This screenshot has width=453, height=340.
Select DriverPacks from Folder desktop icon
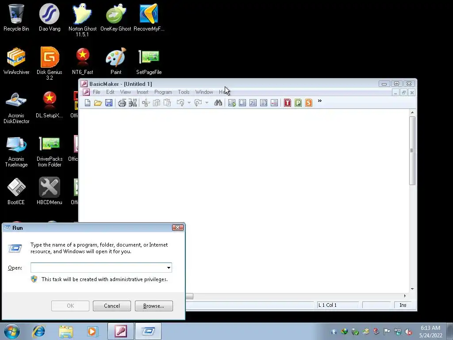50,152
